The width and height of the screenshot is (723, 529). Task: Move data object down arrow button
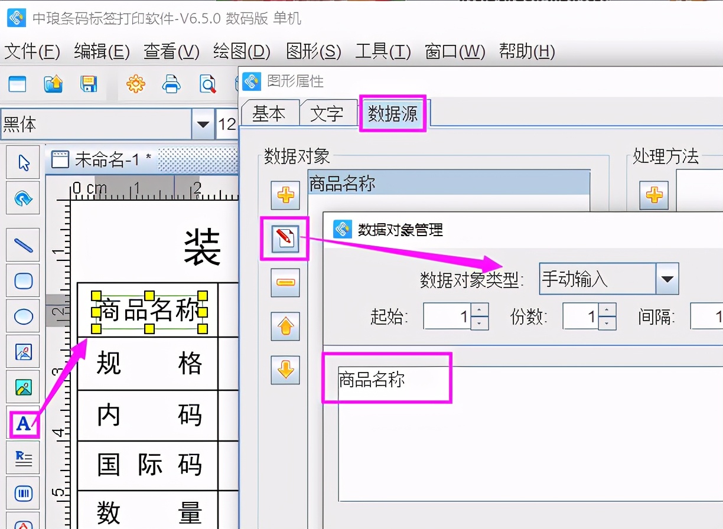click(x=286, y=370)
